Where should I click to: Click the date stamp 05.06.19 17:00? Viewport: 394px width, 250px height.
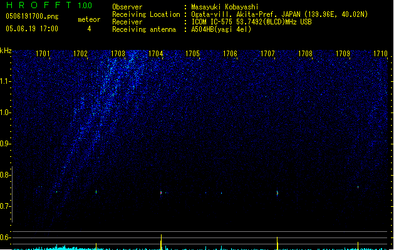(x=32, y=29)
